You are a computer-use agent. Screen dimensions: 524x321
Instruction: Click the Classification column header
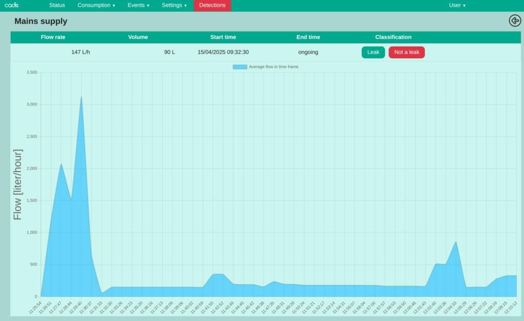click(393, 37)
